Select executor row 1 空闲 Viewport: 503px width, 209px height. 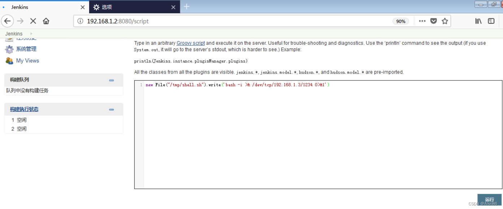[x=19, y=120]
